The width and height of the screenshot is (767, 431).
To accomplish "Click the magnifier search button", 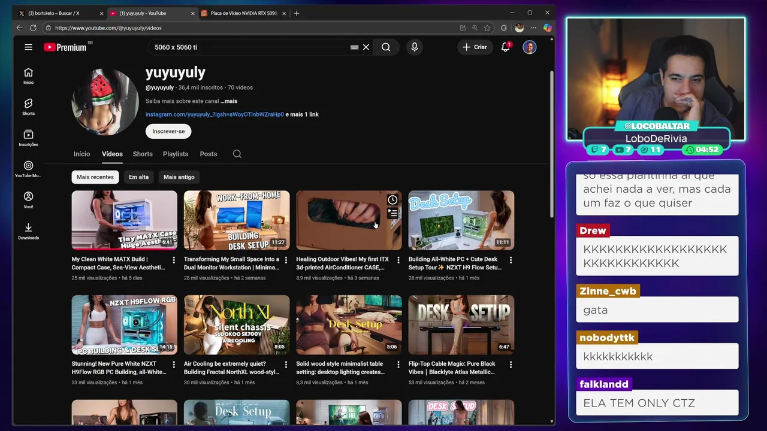I will tap(386, 47).
